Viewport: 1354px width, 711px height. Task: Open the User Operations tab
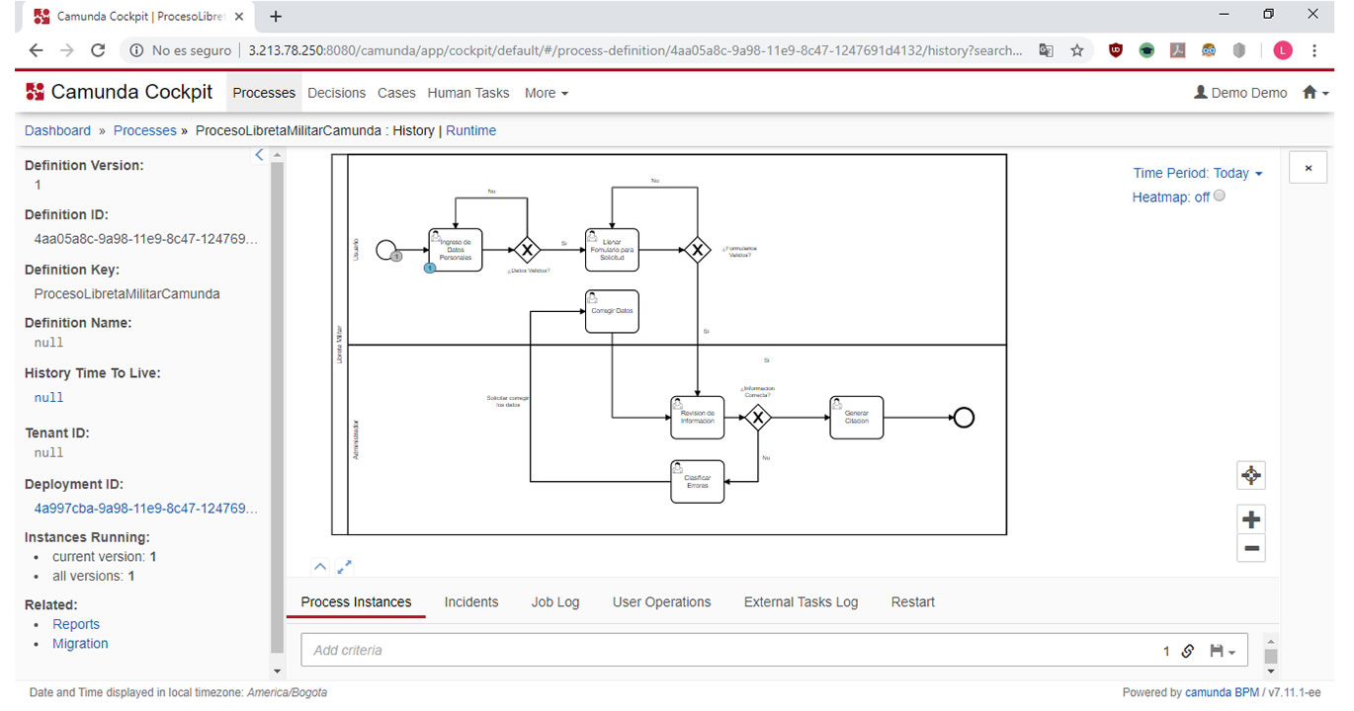coord(661,601)
